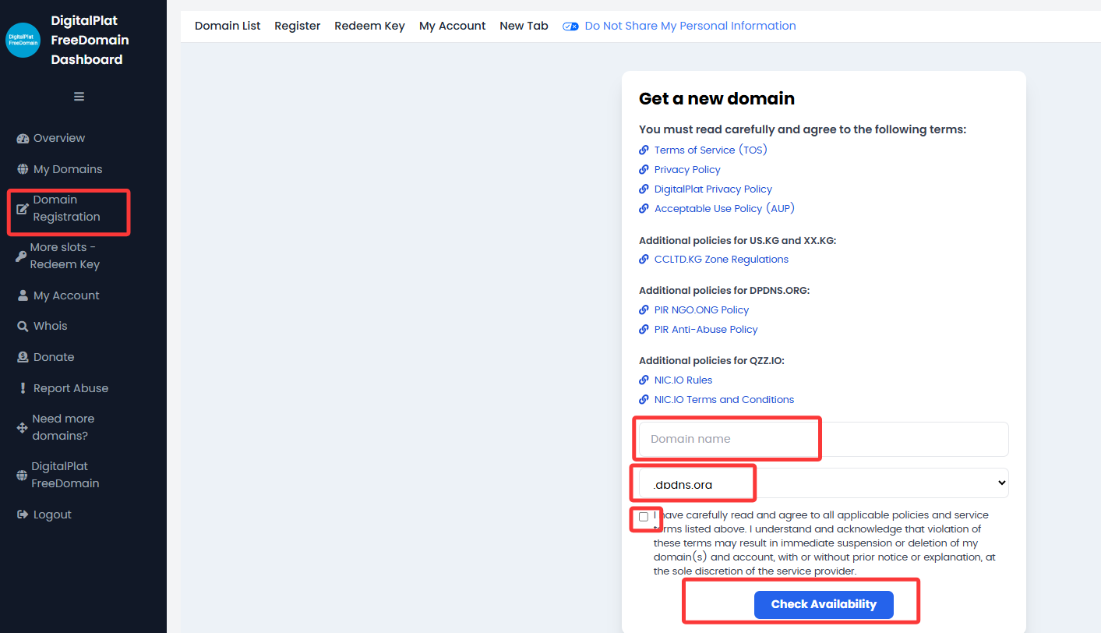Check the agree to policies checkbox
The height and width of the screenshot is (633, 1101).
pyautogui.click(x=644, y=517)
